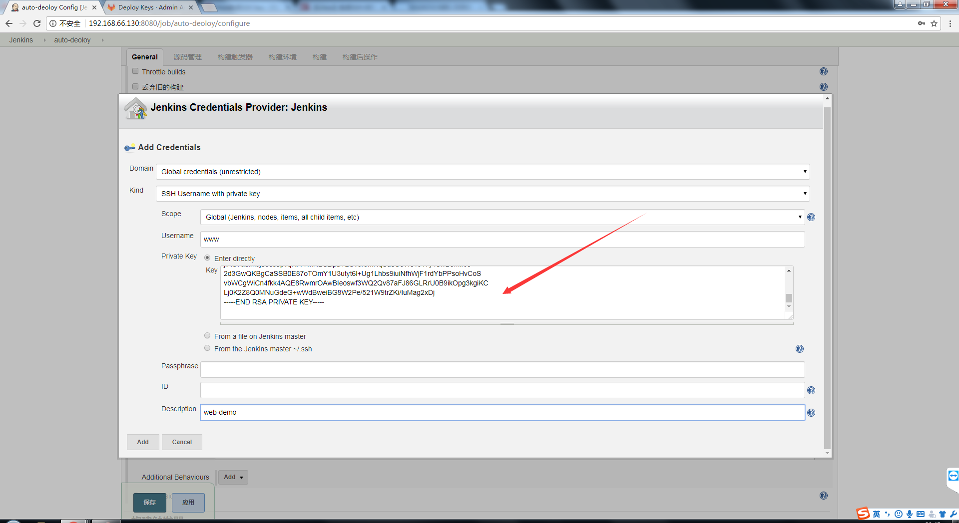This screenshot has width=959, height=523.
Task: Switch to the 源码管理 tab
Action: pos(188,57)
